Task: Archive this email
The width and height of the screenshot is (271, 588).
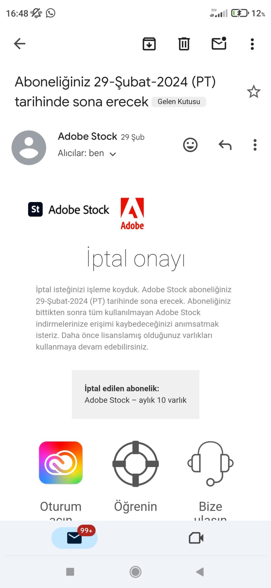Action: [x=149, y=44]
